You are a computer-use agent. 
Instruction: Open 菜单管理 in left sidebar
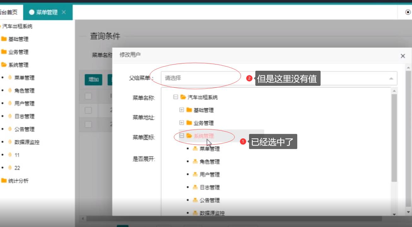coord(24,78)
